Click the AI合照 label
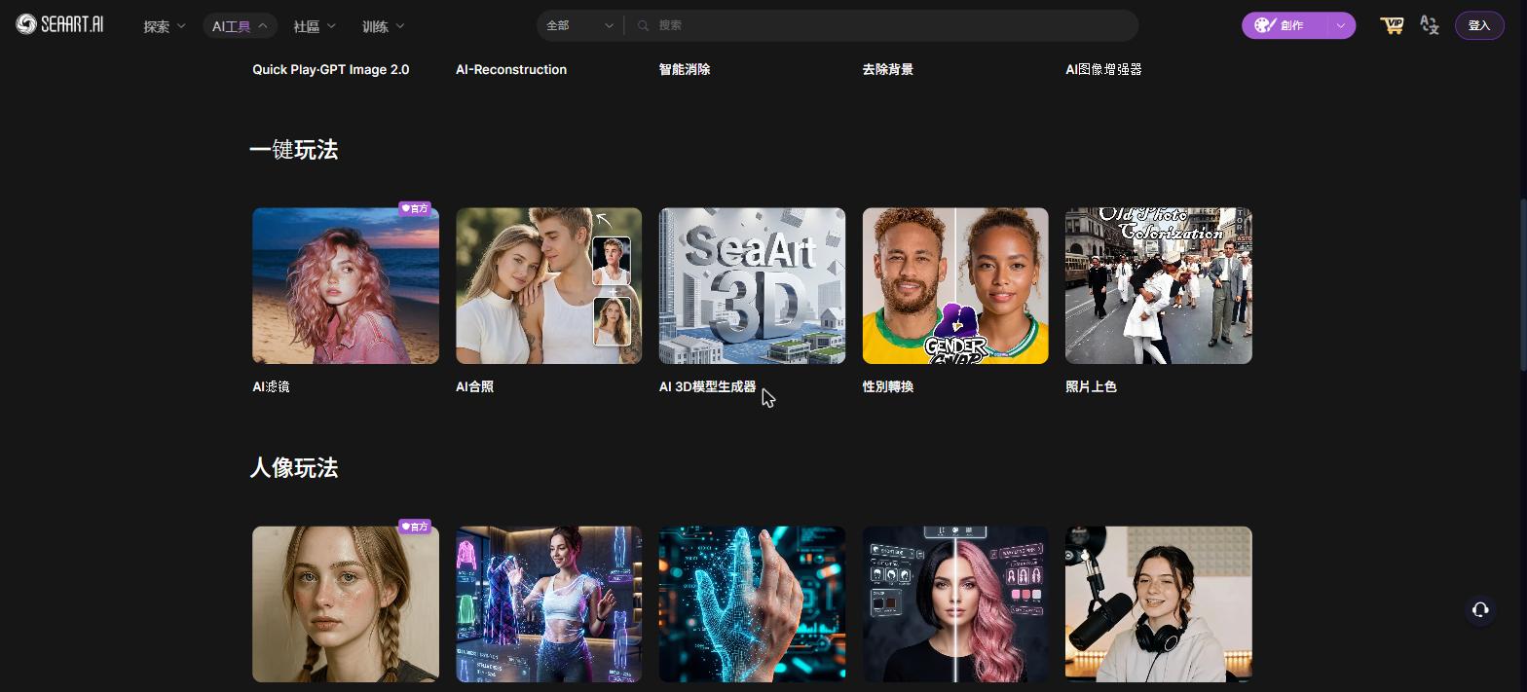This screenshot has height=692, width=1527. [x=474, y=386]
